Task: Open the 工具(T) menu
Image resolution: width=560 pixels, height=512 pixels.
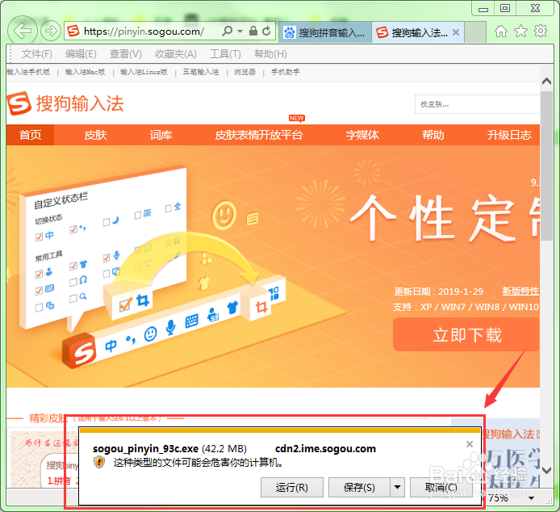Action: pos(225,54)
